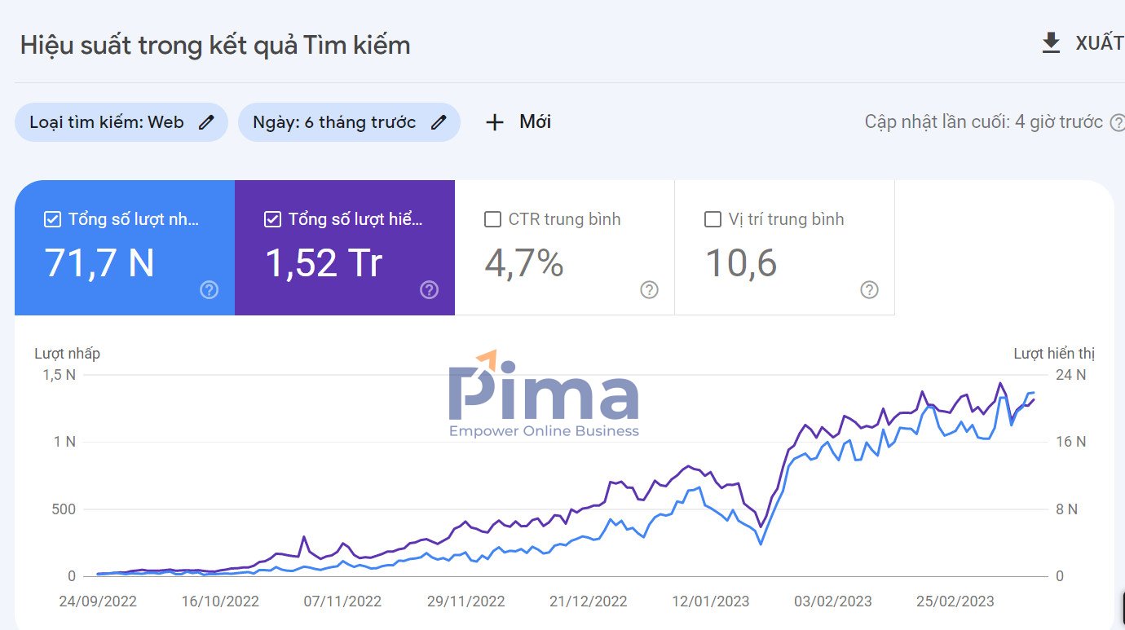Image resolution: width=1125 pixels, height=630 pixels.
Task: Open the Ngày: 6 tháng trước filter
Action: coord(334,122)
